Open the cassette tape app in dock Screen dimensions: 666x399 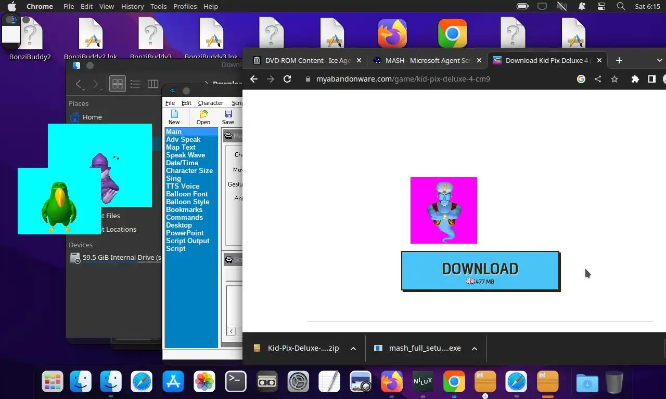coord(267,382)
